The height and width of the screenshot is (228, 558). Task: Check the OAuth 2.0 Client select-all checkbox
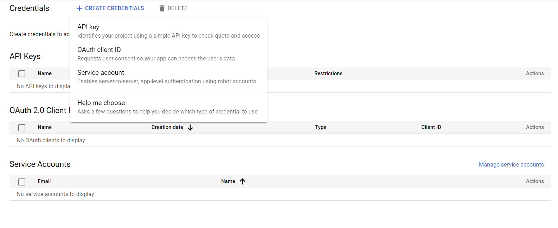pos(22,128)
